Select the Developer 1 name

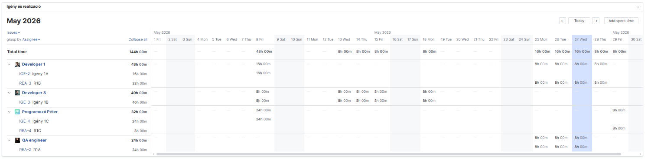[x=34, y=64]
